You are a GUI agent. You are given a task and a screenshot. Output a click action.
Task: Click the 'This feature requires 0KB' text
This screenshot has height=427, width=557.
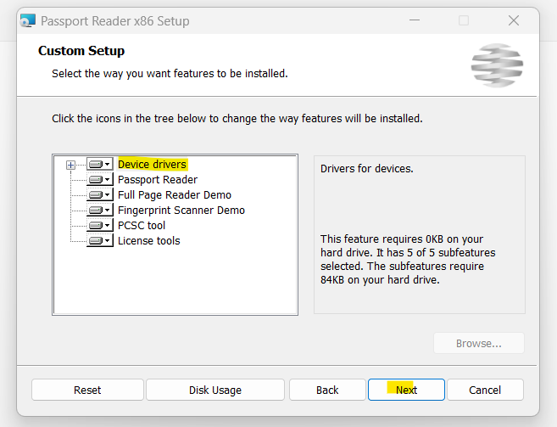[408, 260]
